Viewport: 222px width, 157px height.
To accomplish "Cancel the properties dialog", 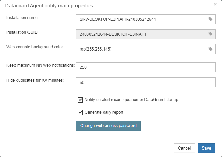I will (184, 148).
